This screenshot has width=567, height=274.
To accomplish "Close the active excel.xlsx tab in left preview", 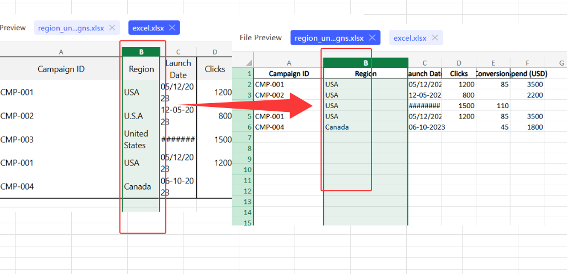I will point(172,28).
